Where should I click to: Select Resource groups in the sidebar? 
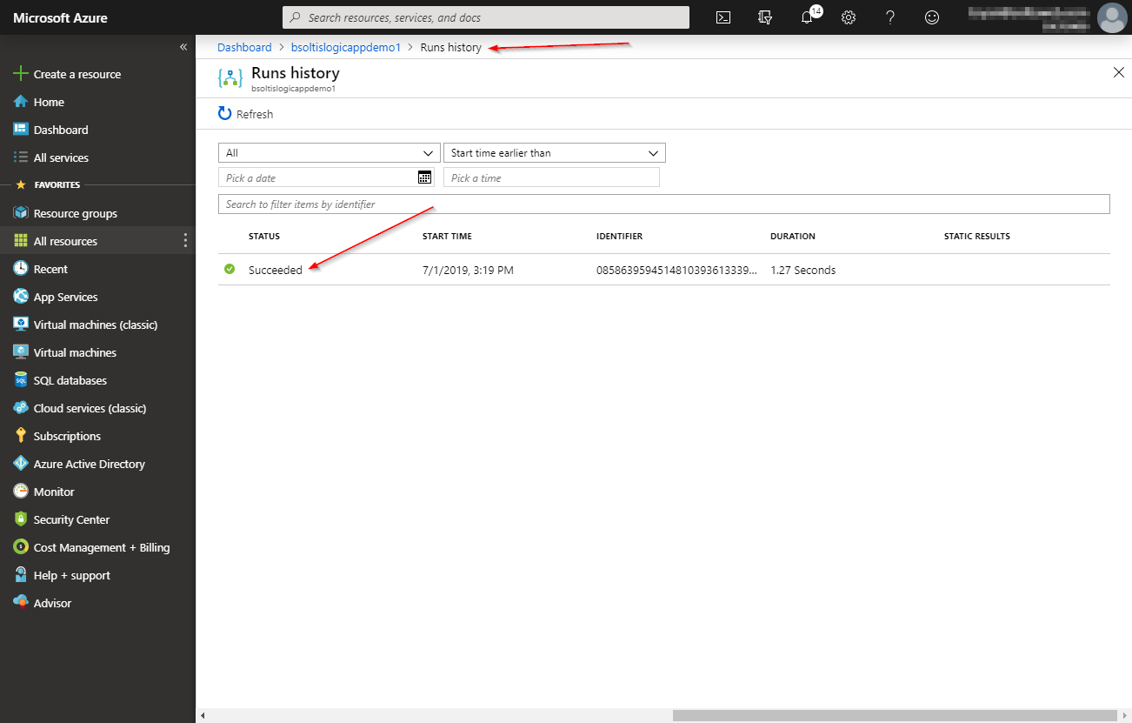[x=75, y=213]
